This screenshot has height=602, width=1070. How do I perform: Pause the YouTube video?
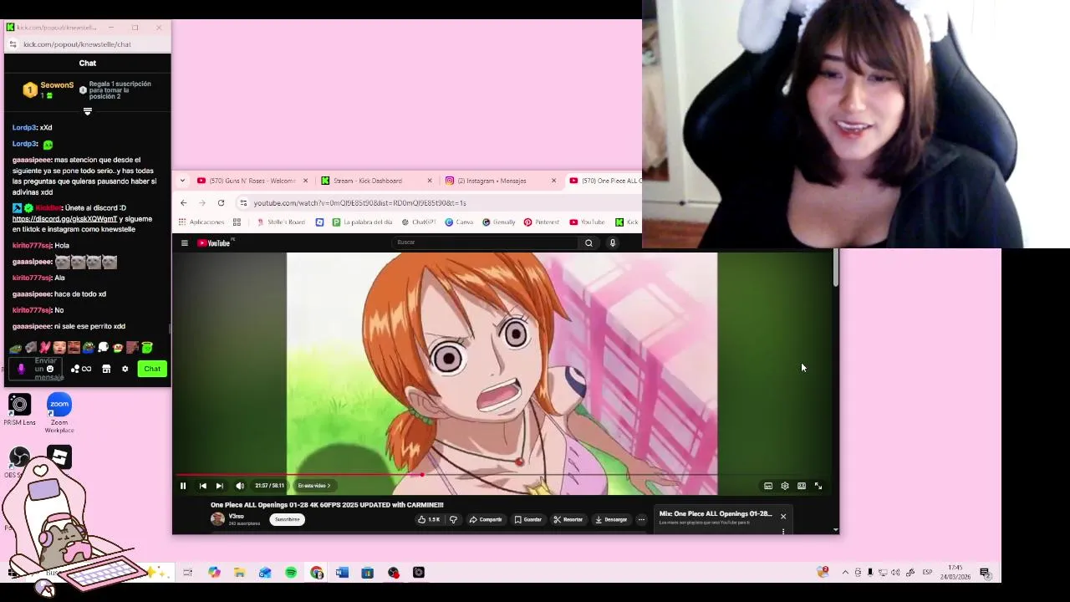tap(183, 486)
